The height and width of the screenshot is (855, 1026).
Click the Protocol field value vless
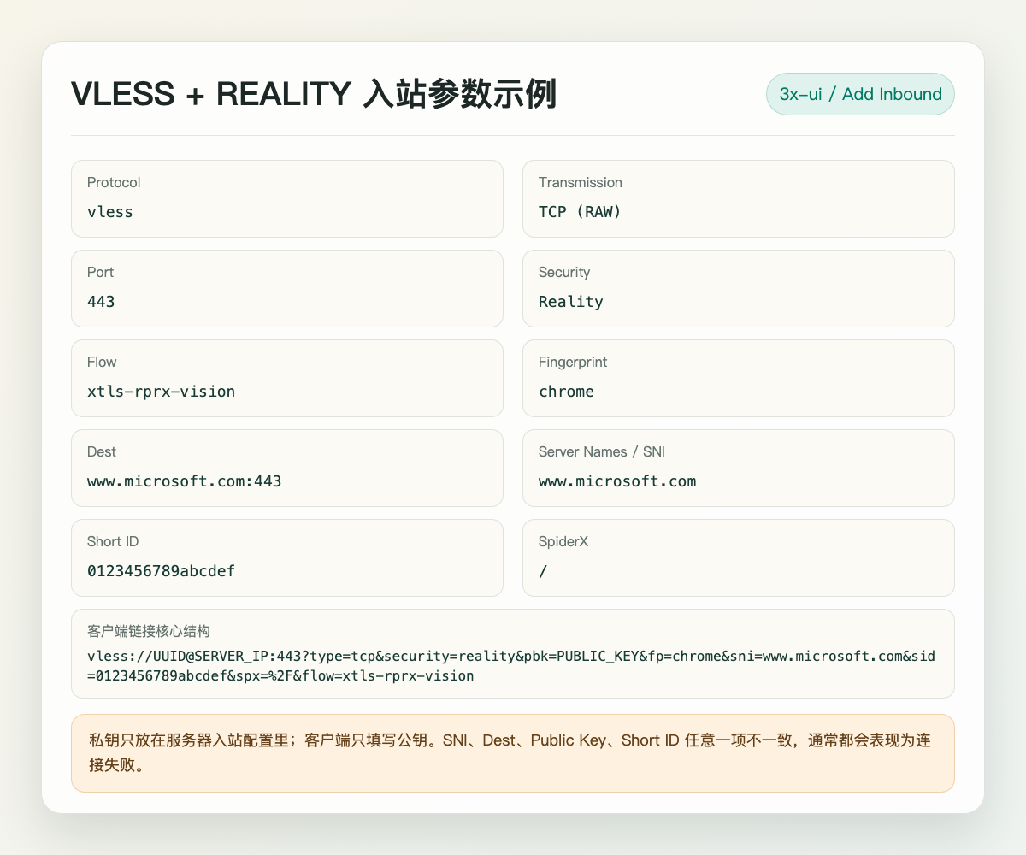[x=110, y=211]
